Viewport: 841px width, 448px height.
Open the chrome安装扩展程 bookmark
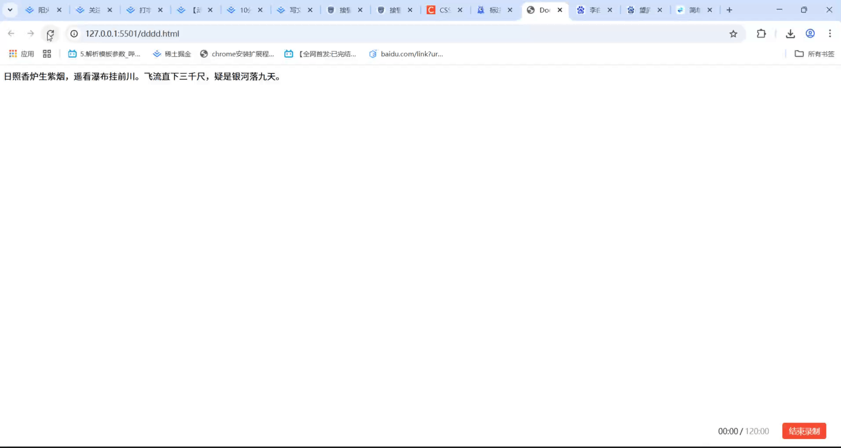coord(237,54)
